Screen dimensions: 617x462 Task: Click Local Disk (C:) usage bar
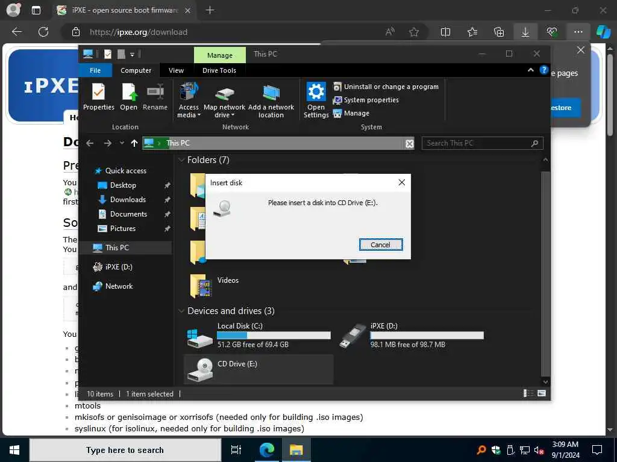coord(274,335)
